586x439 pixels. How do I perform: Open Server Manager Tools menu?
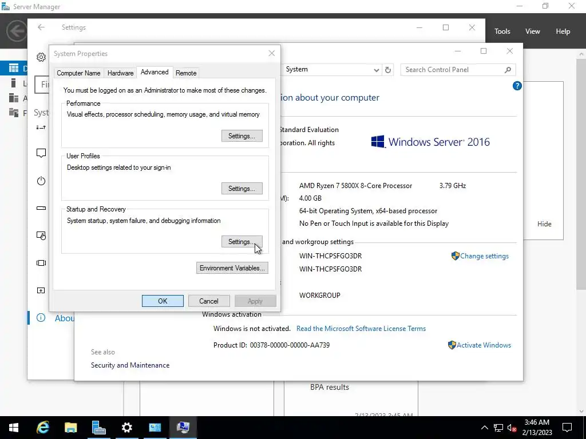(x=502, y=31)
